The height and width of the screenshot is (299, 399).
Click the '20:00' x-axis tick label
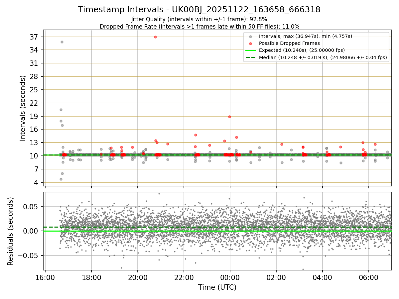click(x=138, y=278)
